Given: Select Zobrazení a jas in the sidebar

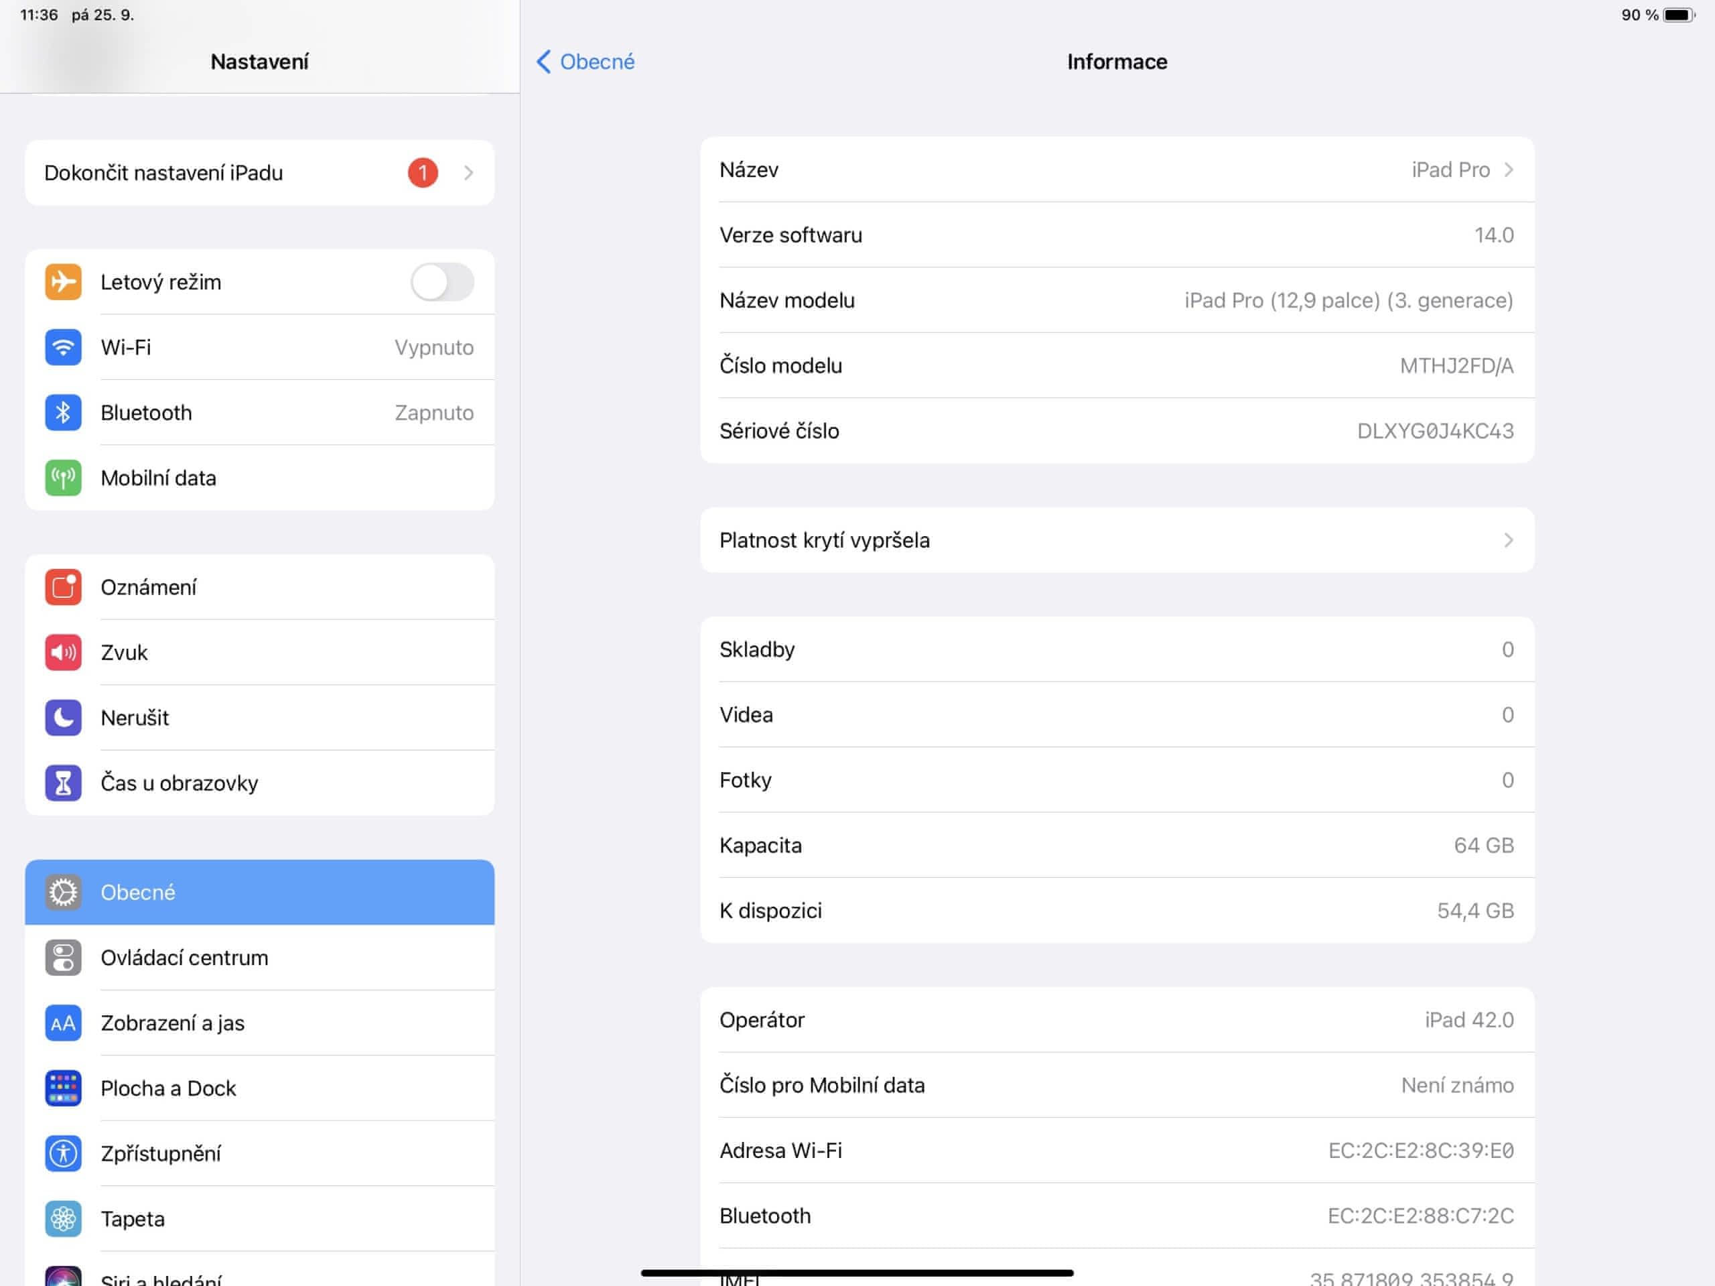Looking at the screenshot, I should [x=173, y=1023].
